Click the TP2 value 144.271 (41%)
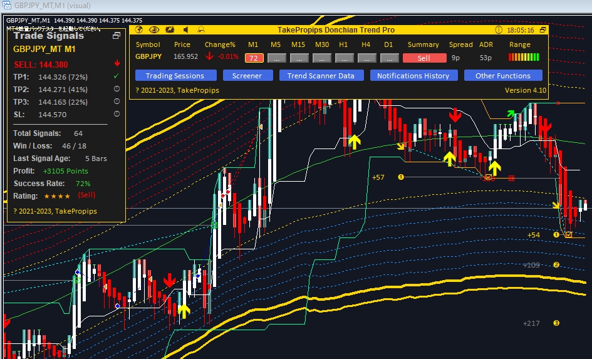 coord(63,90)
